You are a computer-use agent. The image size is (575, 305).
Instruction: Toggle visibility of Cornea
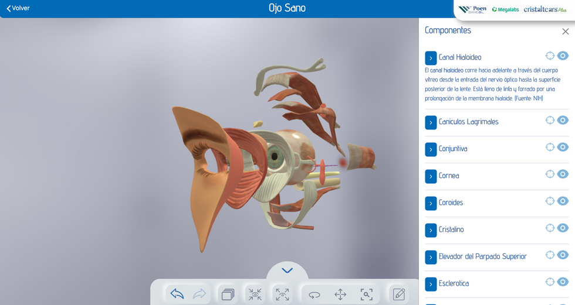563,174
